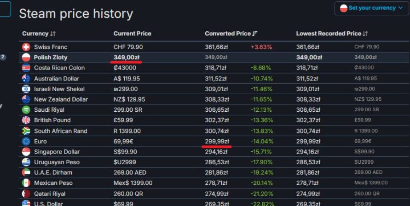The image size is (410, 206).
Task: Click the South African Rand flag icon
Action: pyautogui.click(x=26, y=131)
